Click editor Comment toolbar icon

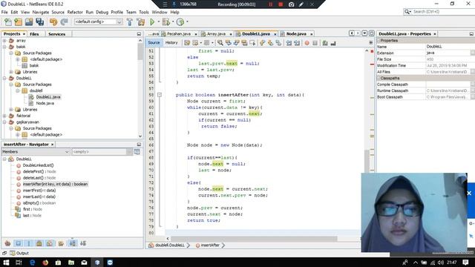(325, 43)
